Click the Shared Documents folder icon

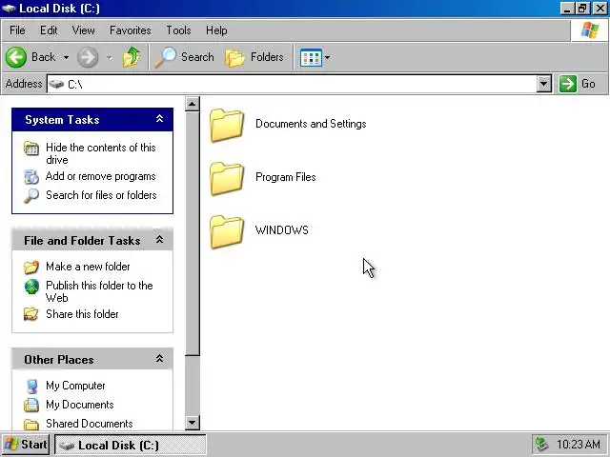pyautogui.click(x=31, y=424)
